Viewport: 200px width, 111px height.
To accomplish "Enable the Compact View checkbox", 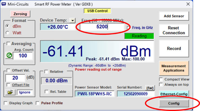I will click(x=161, y=79).
